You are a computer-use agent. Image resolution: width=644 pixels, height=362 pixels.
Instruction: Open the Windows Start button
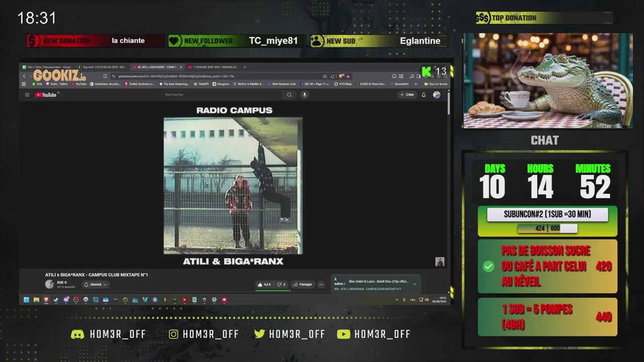pos(26,300)
